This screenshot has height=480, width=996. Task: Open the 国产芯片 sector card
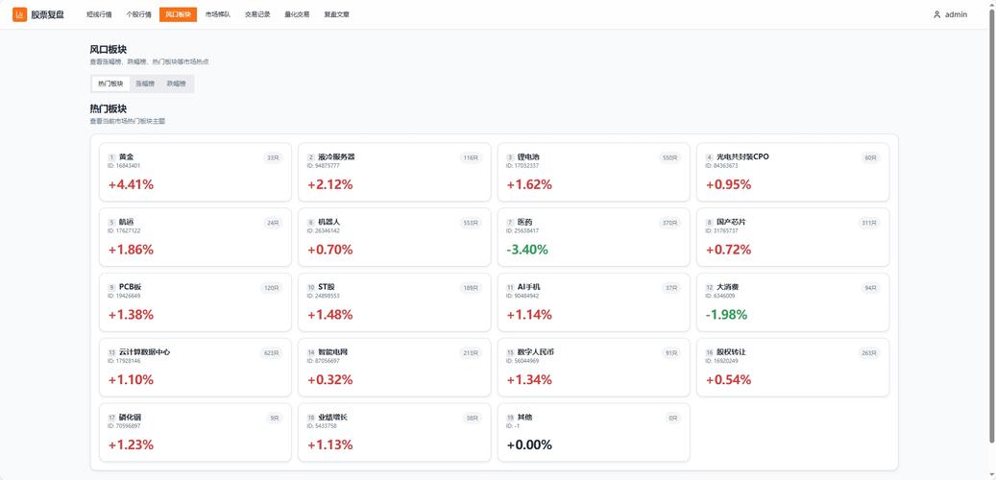(x=792, y=237)
